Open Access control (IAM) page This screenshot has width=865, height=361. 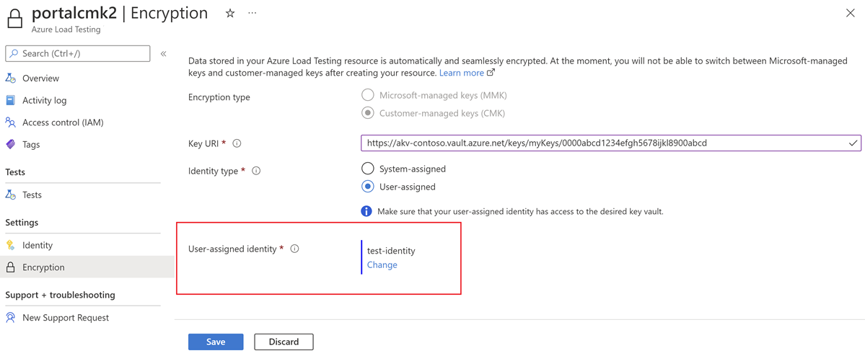63,122
